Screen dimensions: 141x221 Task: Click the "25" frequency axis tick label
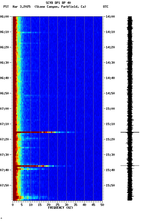point(57,205)
